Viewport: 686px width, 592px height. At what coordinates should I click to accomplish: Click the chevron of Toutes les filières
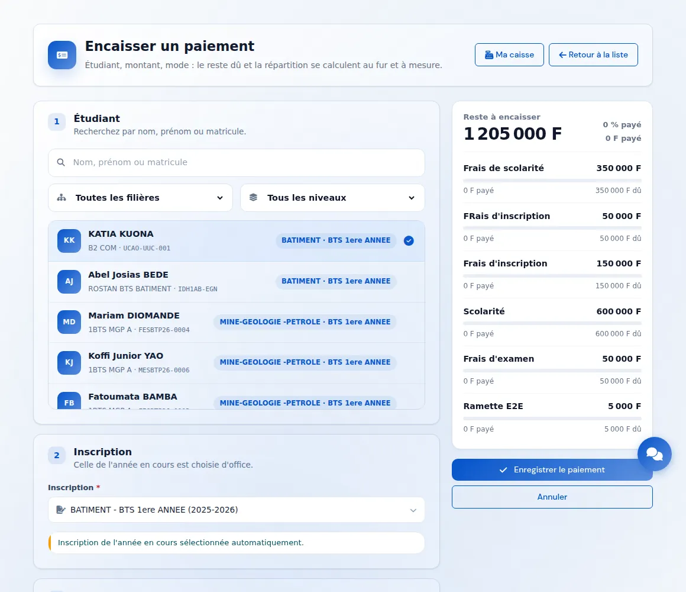[220, 198]
